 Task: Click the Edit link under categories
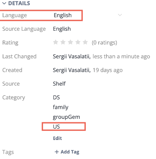tap(57, 138)
